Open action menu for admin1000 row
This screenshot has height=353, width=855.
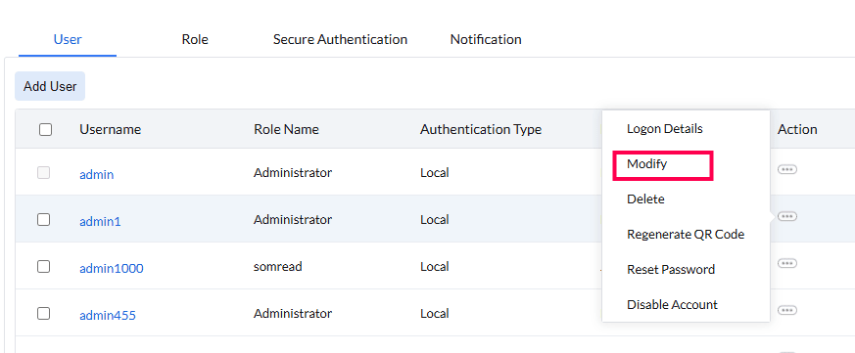click(786, 263)
